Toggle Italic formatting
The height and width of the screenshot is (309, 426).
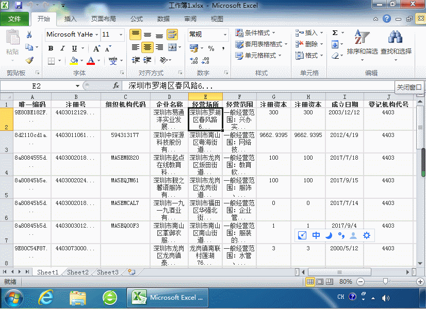point(62,48)
